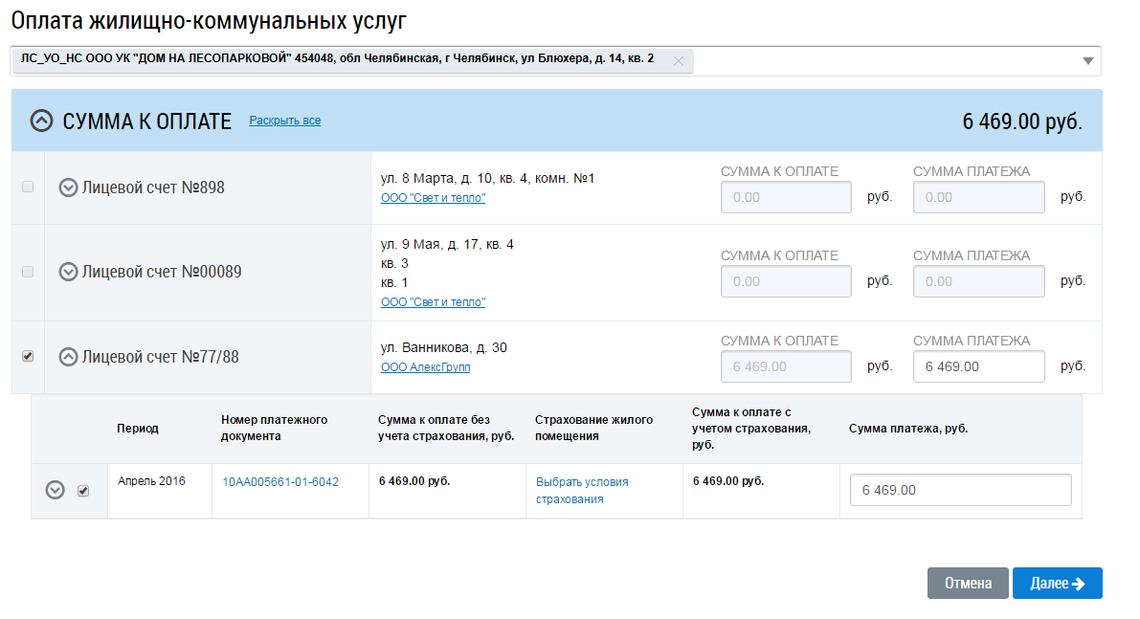Viewport: 1140px width, 619px height.
Task: Toggle checkbox for account №00089
Action: [28, 272]
